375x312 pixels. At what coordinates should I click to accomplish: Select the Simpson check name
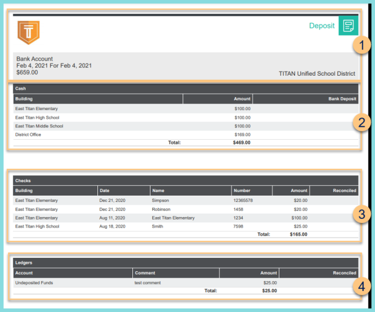point(160,200)
